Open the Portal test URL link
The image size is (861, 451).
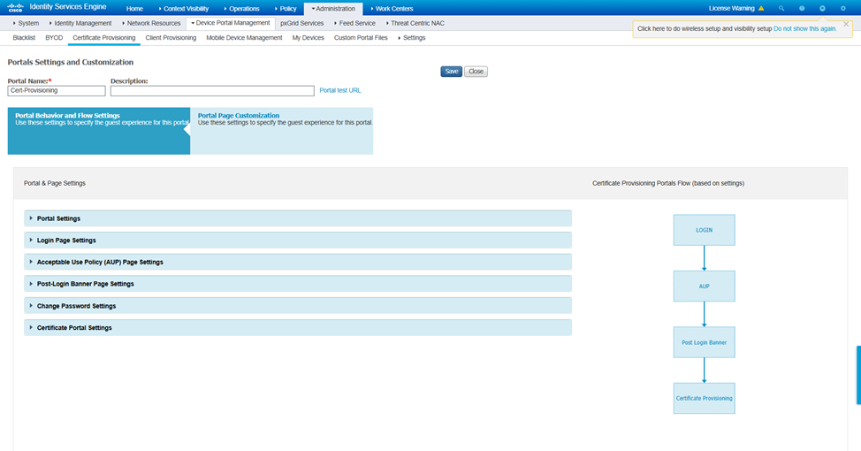click(340, 90)
